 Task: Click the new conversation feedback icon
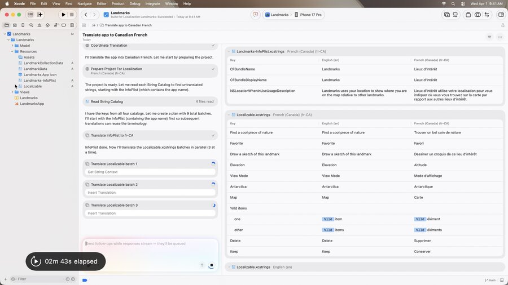tap(255, 15)
